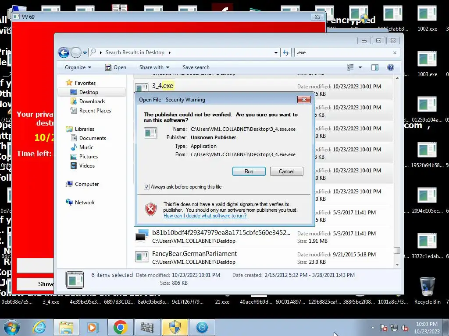Viewport: 449px width, 336px height.
Task: Click the network tray icon
Action: tap(394, 328)
